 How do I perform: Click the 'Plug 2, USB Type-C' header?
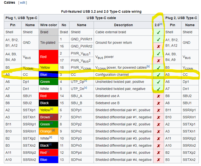[x=181, y=18]
